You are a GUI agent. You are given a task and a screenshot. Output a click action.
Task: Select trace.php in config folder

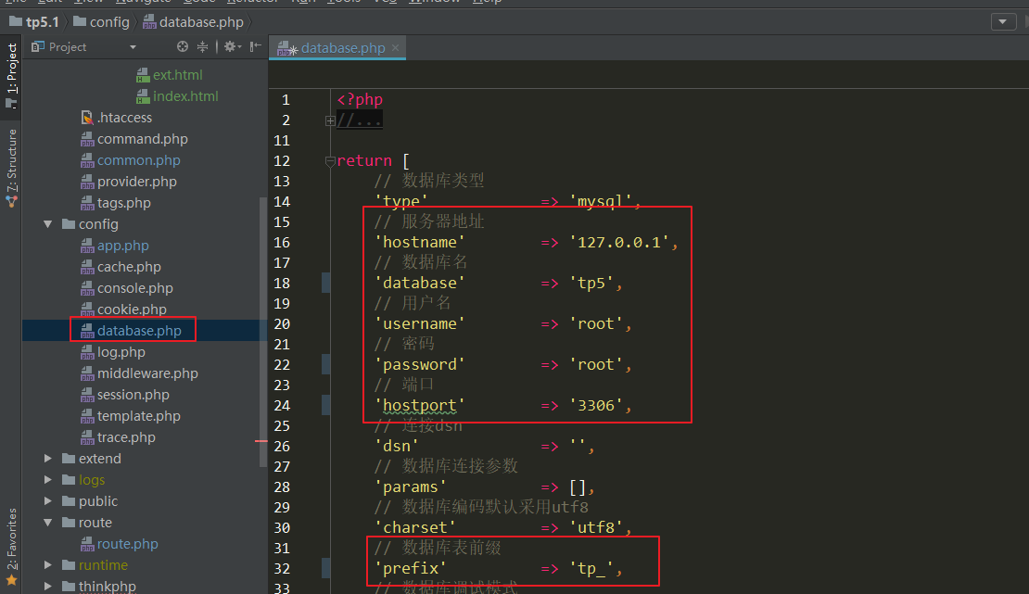[118, 437]
